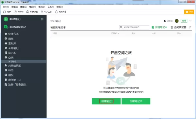Create a 新建超级笔记 super note
This screenshot has width=196, height=119.
15,27
